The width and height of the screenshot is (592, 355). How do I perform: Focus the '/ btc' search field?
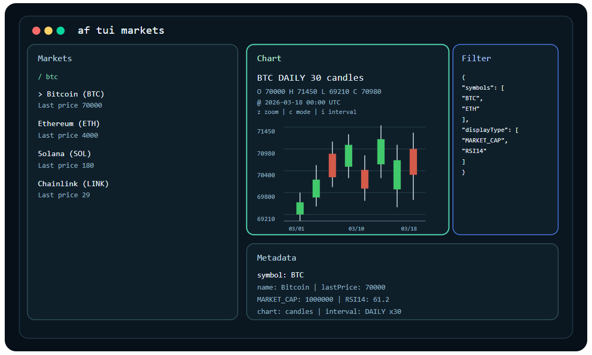click(x=48, y=77)
